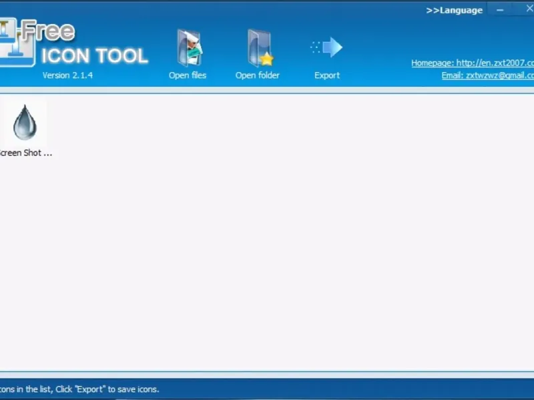Minimize the Free Icon Tool window
The width and height of the screenshot is (534, 400).
(x=500, y=10)
